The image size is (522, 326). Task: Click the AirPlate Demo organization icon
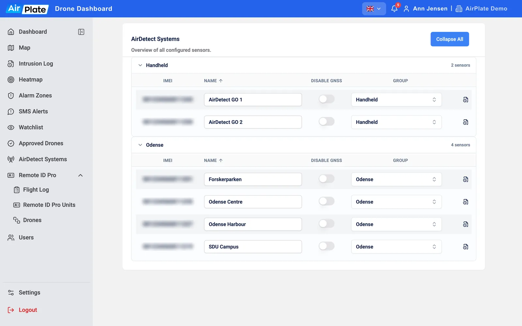459,9
